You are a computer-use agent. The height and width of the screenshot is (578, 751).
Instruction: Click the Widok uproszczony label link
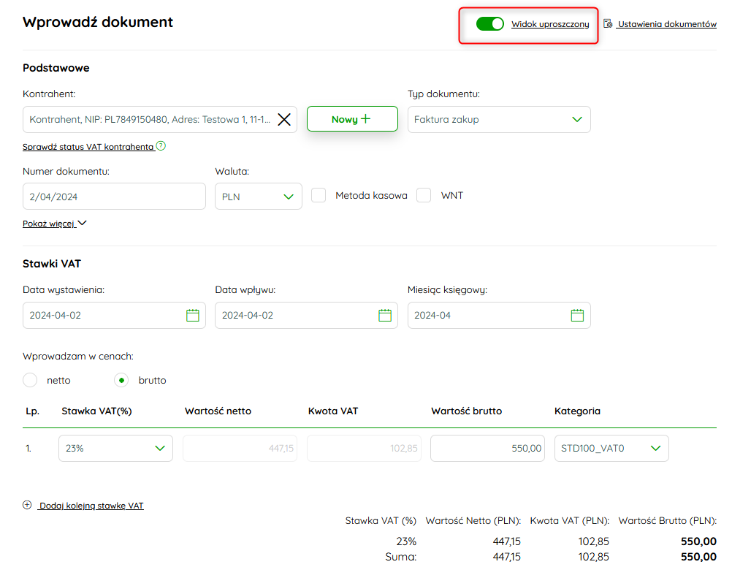pyautogui.click(x=550, y=24)
